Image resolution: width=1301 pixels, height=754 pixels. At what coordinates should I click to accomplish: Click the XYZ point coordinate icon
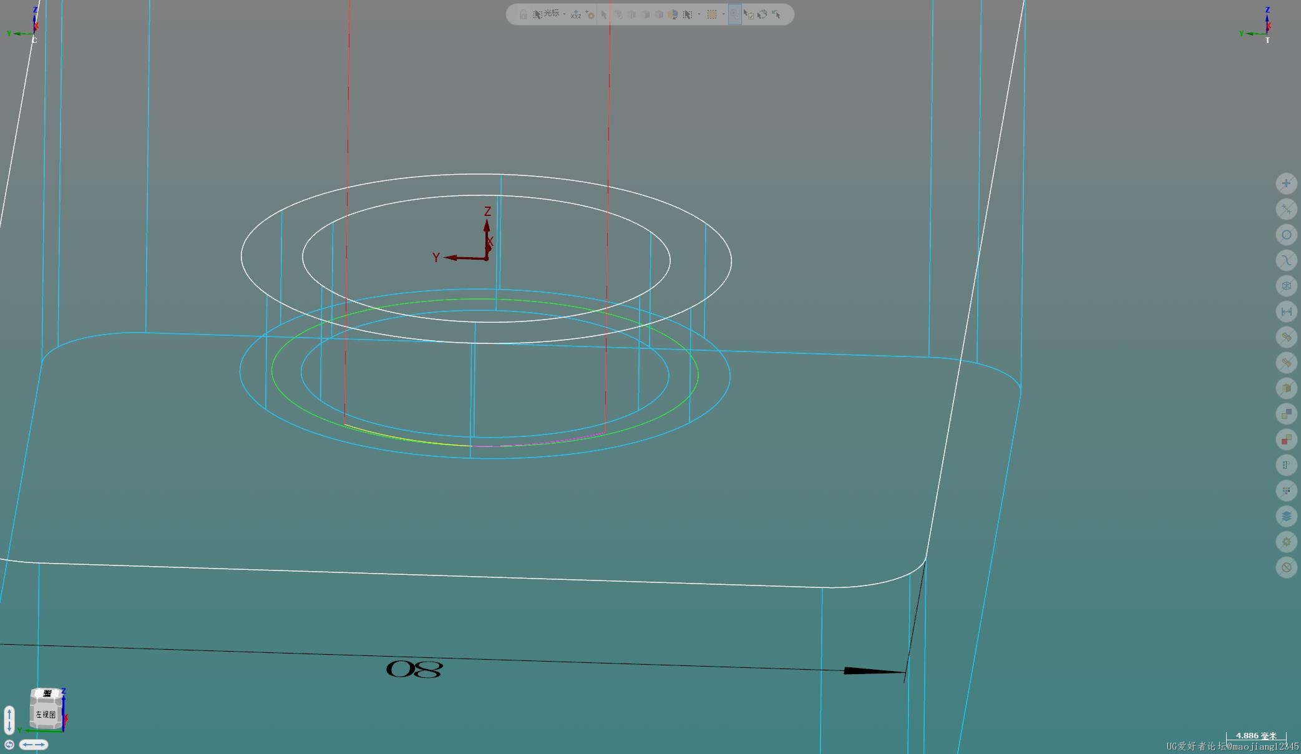click(576, 14)
